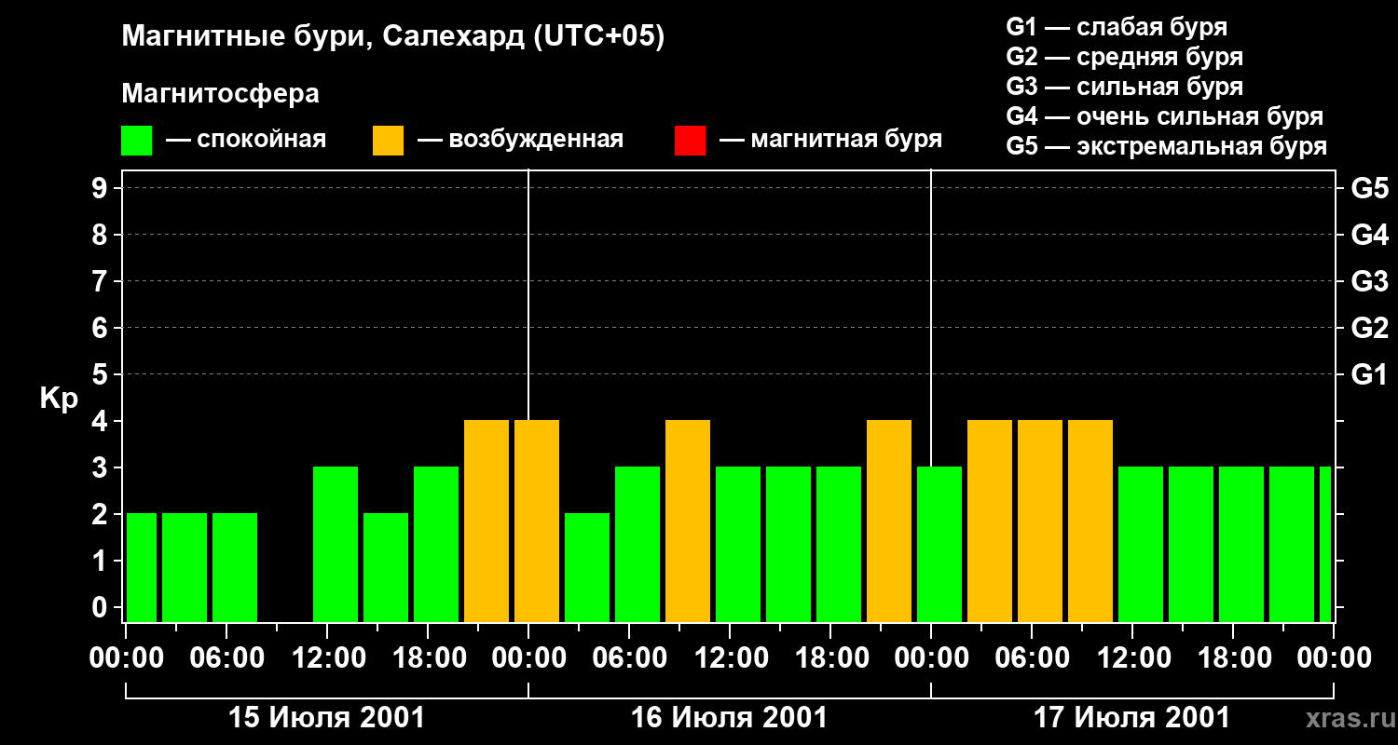Click the 17 July 09:00–12:00 orange bar
1398x745 pixels.
pyautogui.click(x=1090, y=521)
